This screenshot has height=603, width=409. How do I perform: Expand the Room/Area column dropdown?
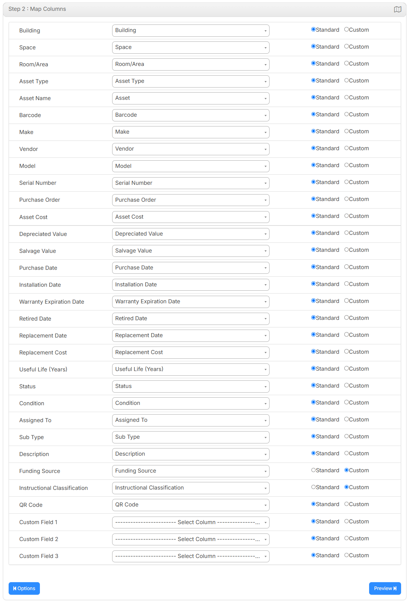click(x=191, y=64)
